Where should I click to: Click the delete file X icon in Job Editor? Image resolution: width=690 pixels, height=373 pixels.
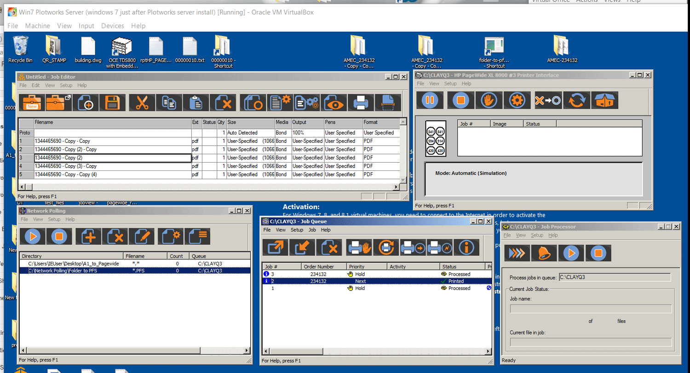point(224,102)
